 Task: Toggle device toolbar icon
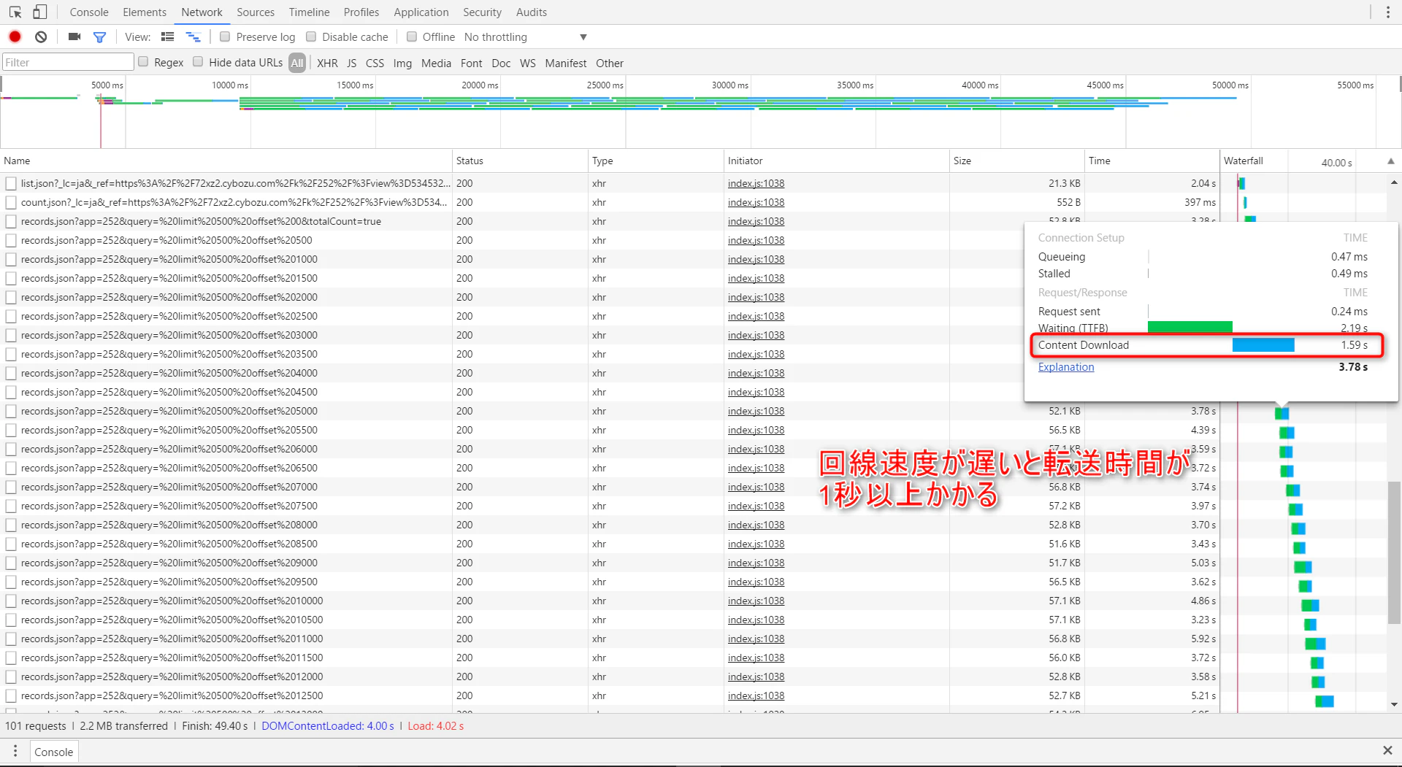[40, 12]
